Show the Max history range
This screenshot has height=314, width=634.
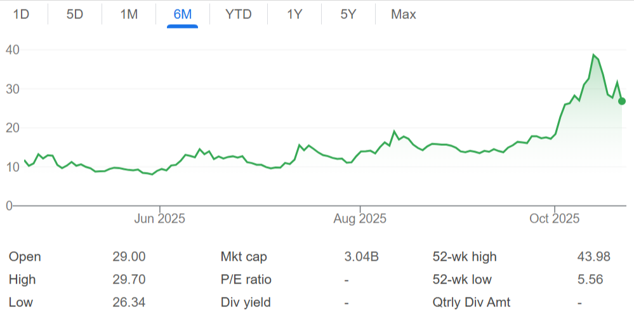click(404, 14)
